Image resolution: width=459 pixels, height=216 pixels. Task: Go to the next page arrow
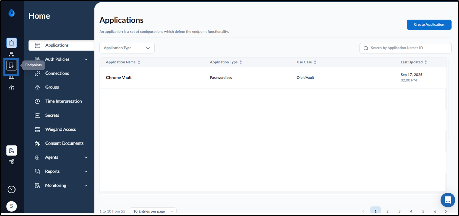tap(446, 211)
